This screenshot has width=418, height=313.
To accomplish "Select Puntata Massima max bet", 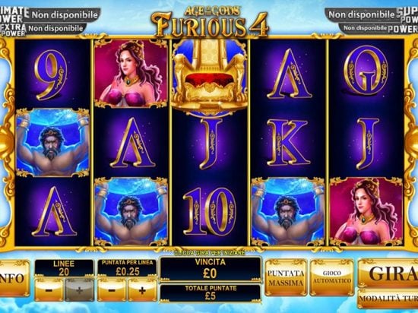I will [x=286, y=278].
